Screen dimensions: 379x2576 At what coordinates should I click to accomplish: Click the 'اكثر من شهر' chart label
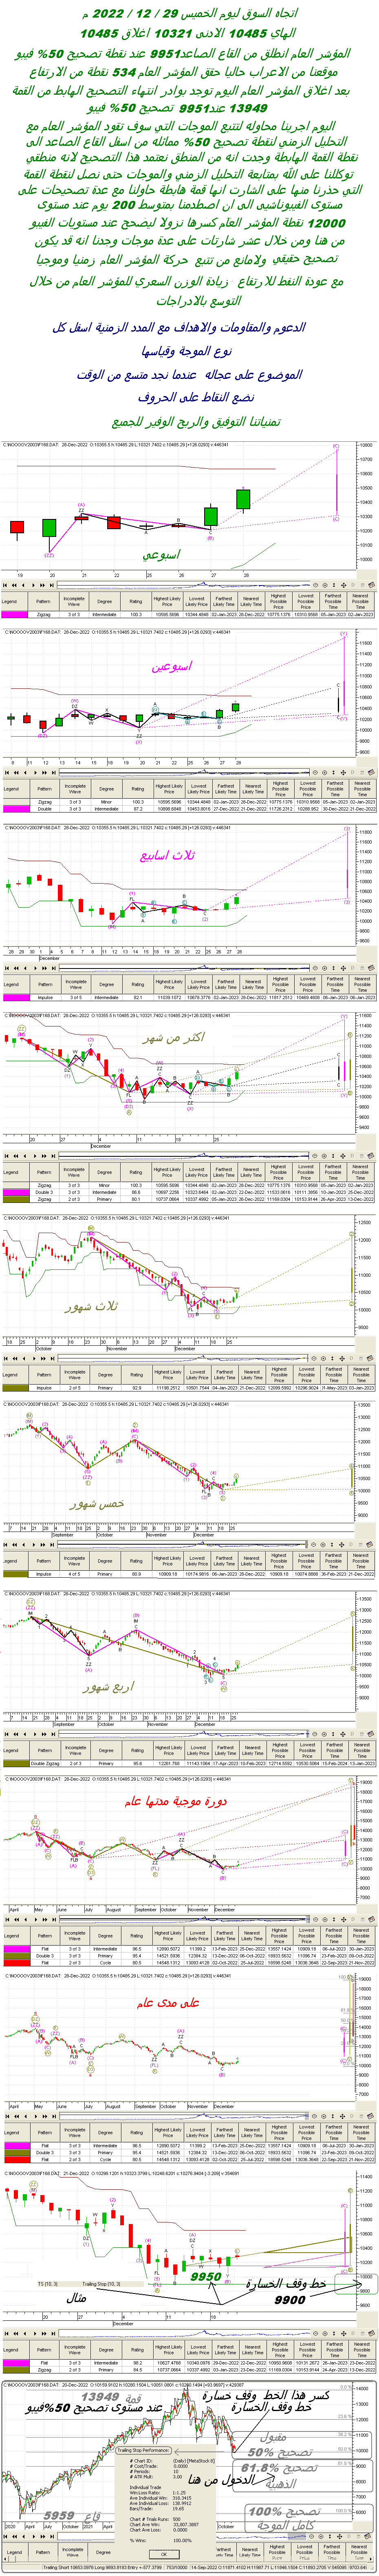[x=174, y=1037]
